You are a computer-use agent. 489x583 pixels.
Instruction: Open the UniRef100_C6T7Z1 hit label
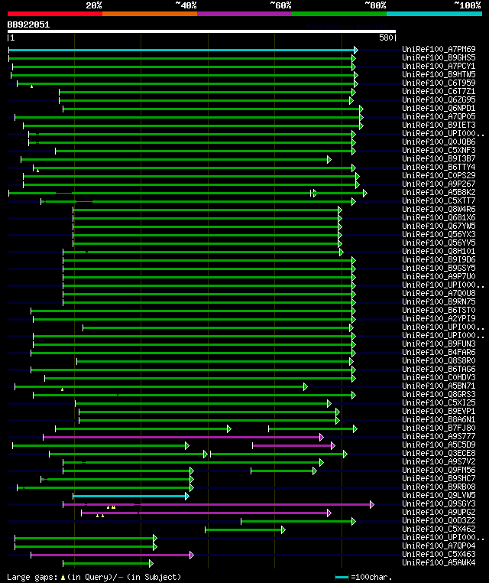[x=439, y=92]
